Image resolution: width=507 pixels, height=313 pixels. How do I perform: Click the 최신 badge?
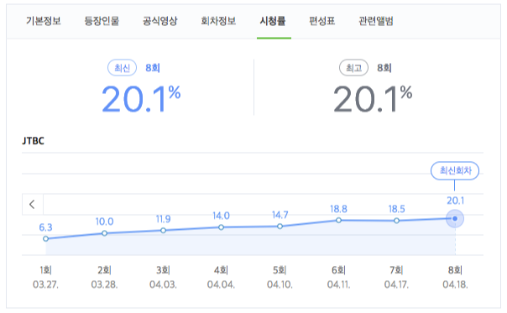point(122,68)
